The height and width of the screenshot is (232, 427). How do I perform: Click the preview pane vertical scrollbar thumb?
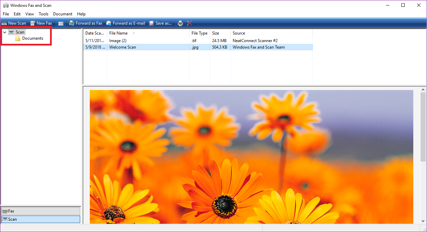[423, 127]
